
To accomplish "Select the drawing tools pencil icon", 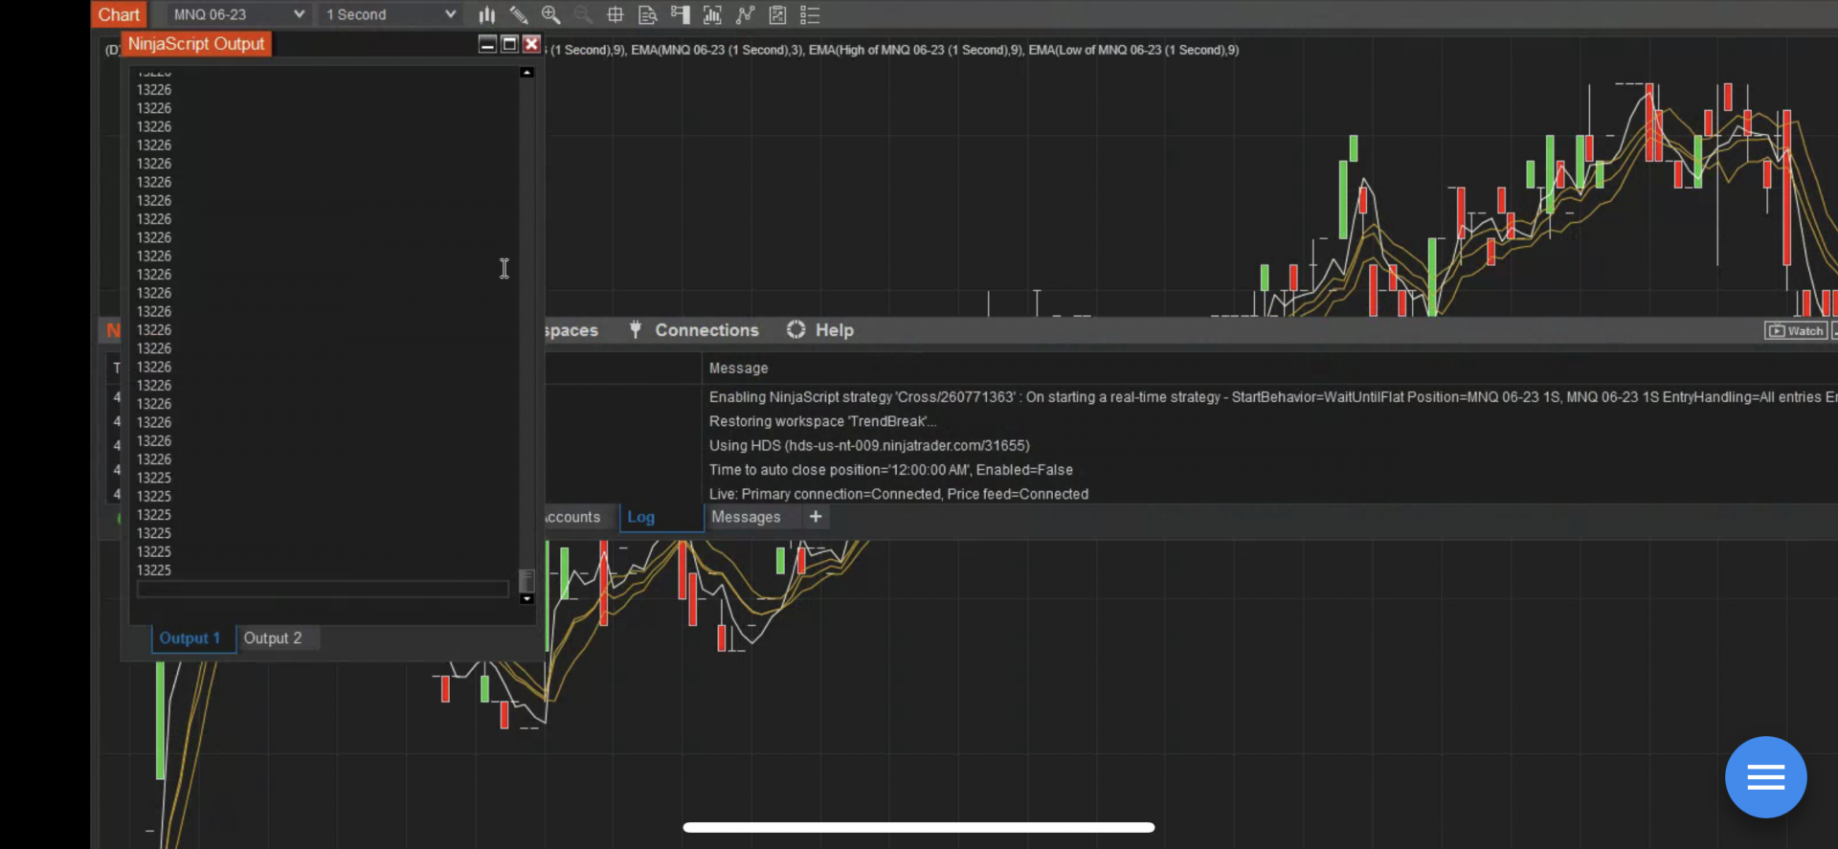I will (519, 14).
